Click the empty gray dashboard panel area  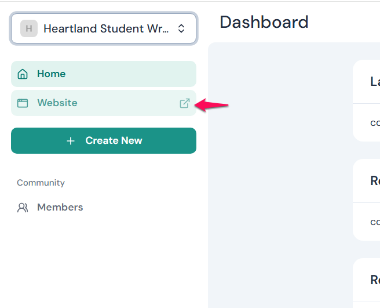tap(278, 174)
